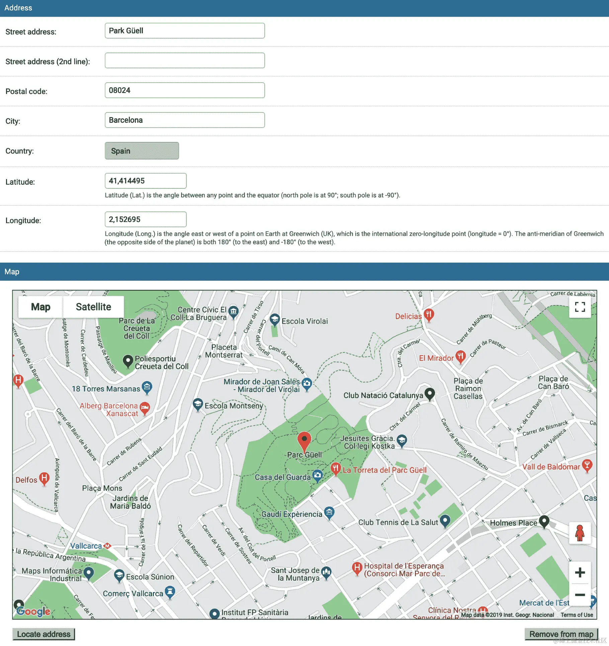Click the Plaça Mons map label
The height and width of the screenshot is (646, 609).
tap(102, 488)
